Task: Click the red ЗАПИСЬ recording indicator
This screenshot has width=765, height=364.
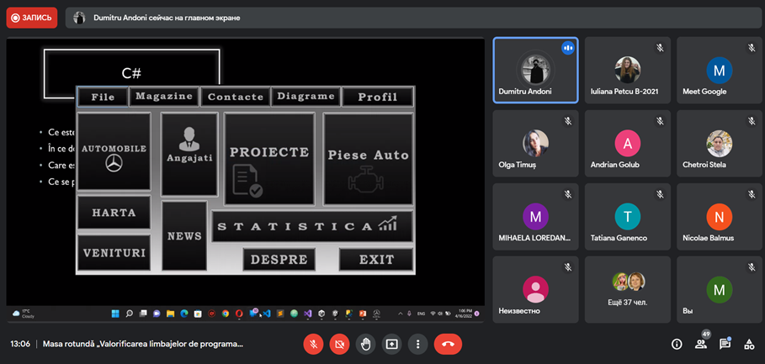Action: (32, 18)
